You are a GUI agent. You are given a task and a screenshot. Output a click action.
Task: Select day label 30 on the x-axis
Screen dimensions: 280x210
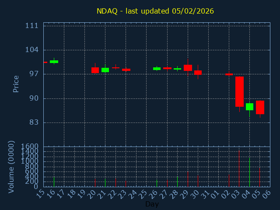195,194
